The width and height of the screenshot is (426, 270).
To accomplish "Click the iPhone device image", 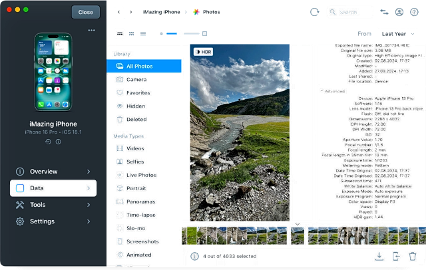I will pos(53,72).
